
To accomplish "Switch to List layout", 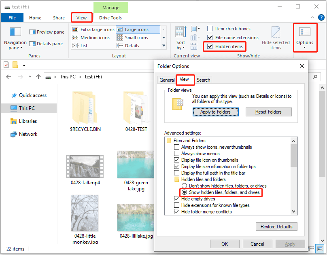I will (x=80, y=46).
